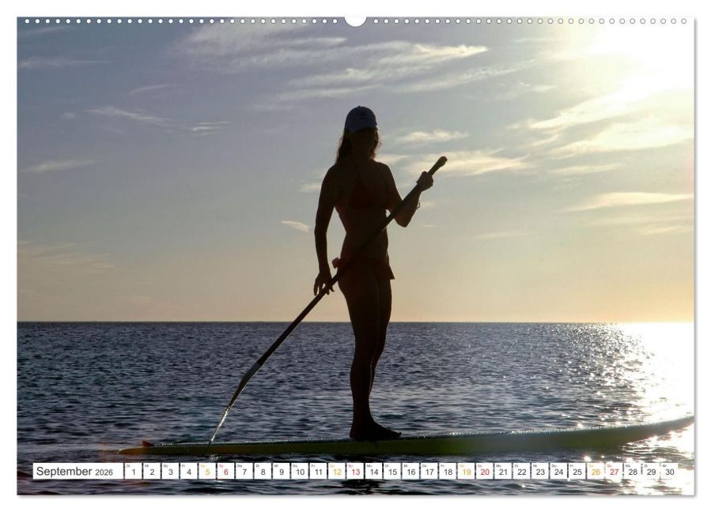The height and width of the screenshot is (512, 711).
Task: Click day 23 calendar cell
Action: coord(540,471)
